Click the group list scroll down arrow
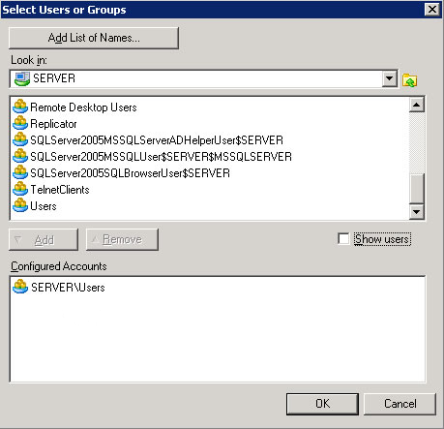This screenshot has width=444, height=429. pyautogui.click(x=417, y=212)
